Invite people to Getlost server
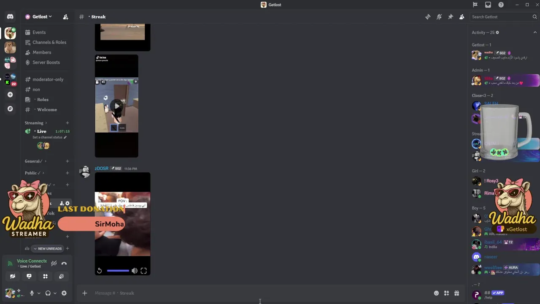The width and height of the screenshot is (540, 304). pyautogui.click(x=65, y=17)
